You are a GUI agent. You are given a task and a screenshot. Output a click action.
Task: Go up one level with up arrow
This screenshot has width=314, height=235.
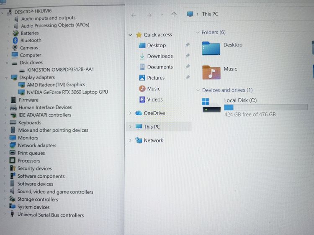point(174,15)
